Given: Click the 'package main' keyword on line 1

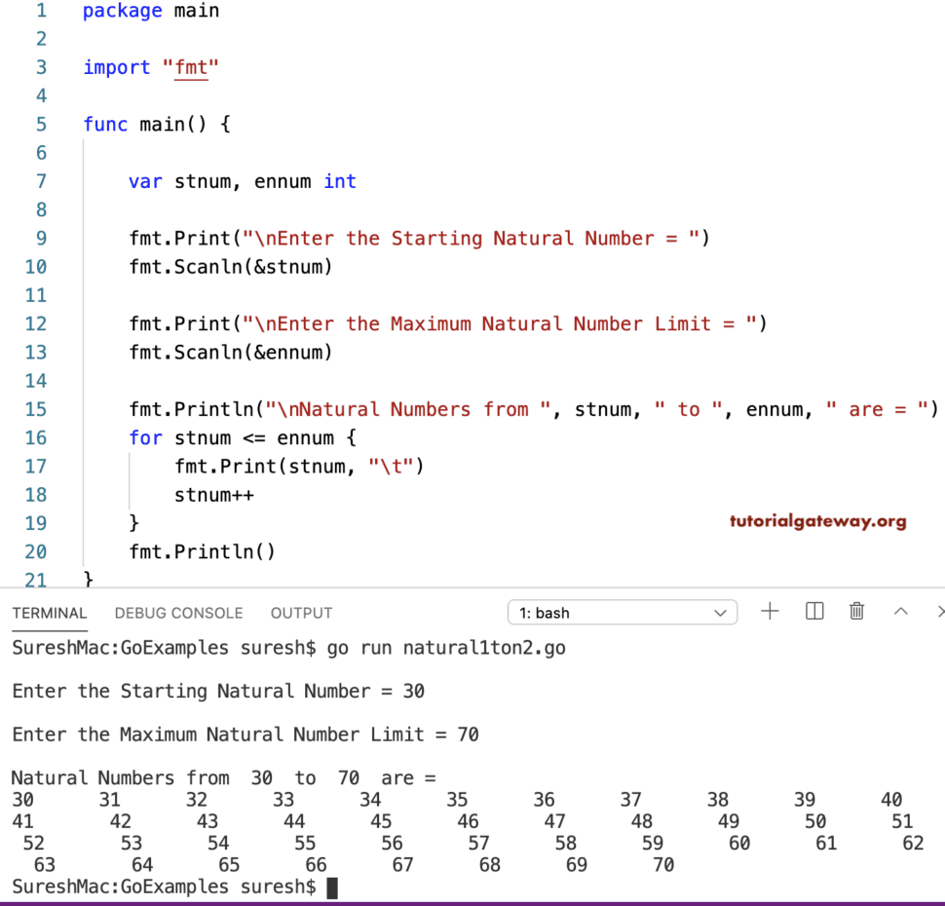Looking at the screenshot, I should [x=122, y=11].
